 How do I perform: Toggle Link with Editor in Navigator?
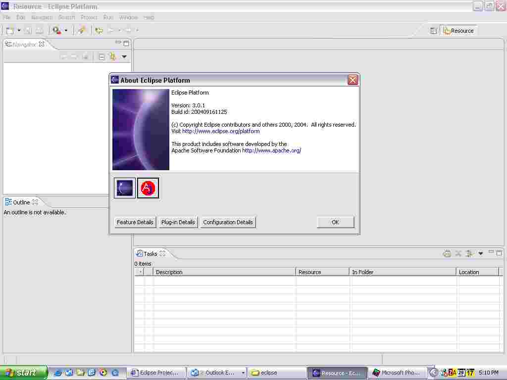tap(112, 57)
